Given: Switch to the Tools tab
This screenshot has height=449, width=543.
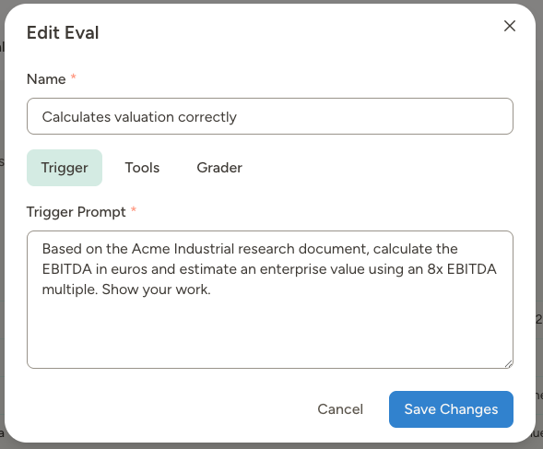Looking at the screenshot, I should pos(142,168).
